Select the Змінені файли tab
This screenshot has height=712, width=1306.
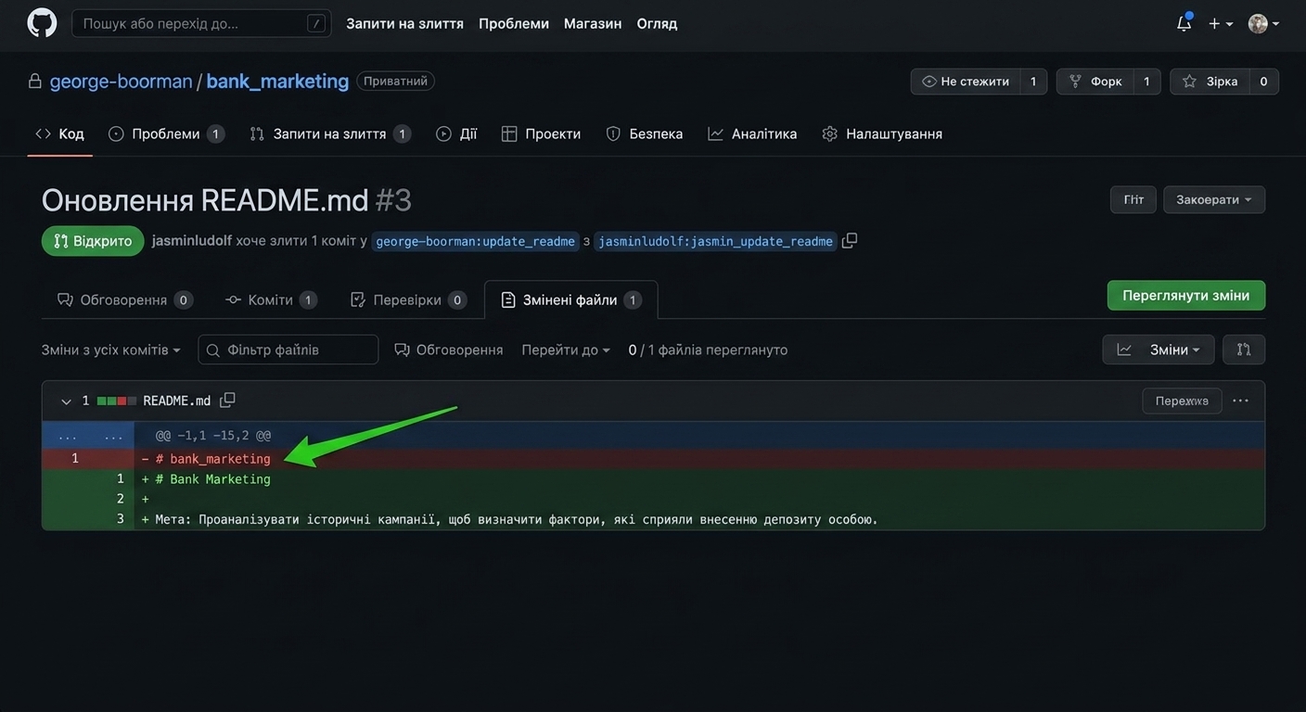click(571, 299)
